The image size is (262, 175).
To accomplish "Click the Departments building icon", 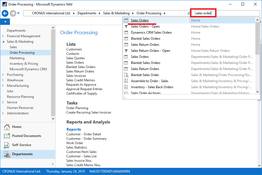I will click(x=7, y=154).
